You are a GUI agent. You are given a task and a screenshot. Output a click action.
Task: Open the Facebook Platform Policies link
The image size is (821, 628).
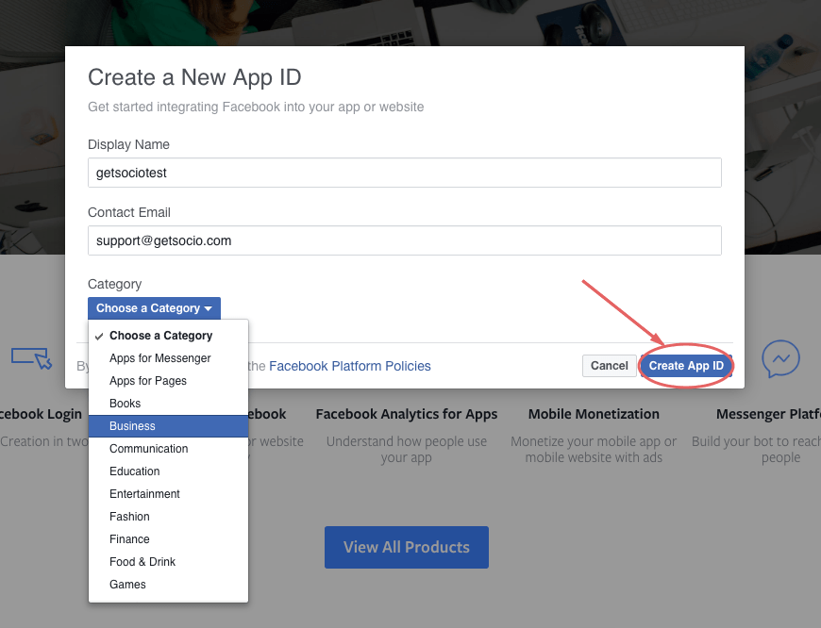(x=350, y=366)
